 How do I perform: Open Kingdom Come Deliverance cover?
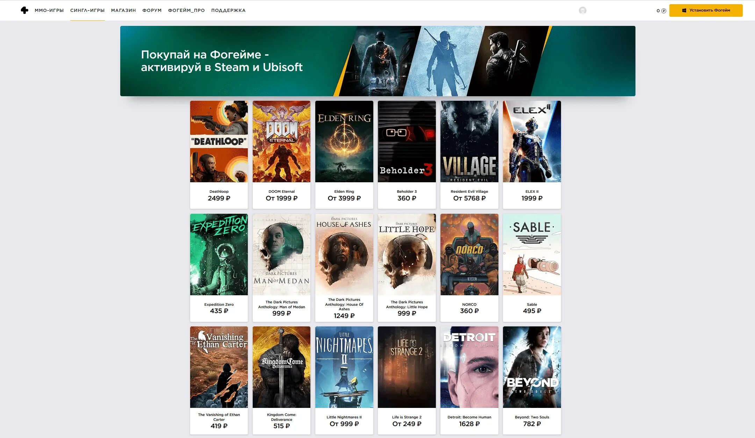click(281, 367)
